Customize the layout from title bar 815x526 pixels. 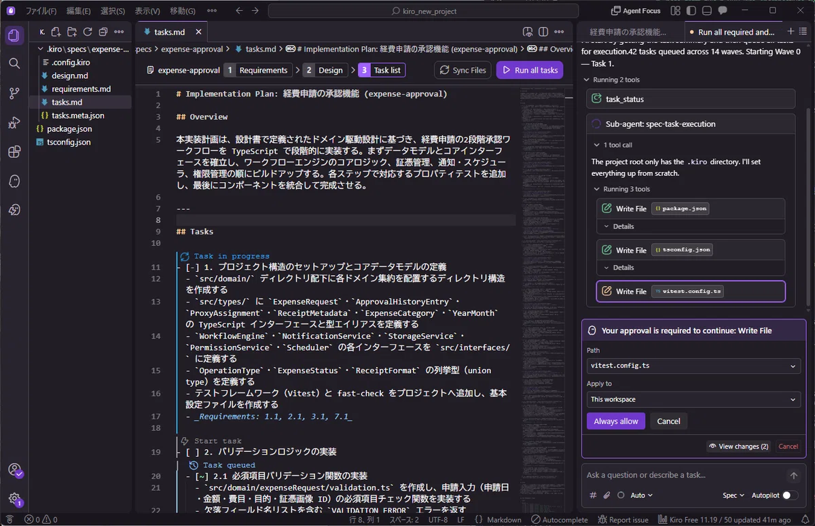tap(675, 11)
